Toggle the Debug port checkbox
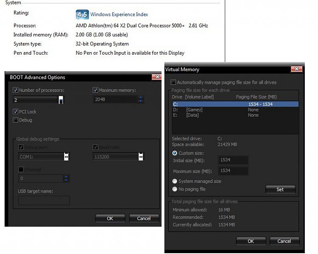The width and height of the screenshot is (318, 254). point(21,147)
